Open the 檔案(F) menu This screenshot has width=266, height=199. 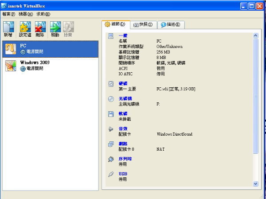(9, 14)
